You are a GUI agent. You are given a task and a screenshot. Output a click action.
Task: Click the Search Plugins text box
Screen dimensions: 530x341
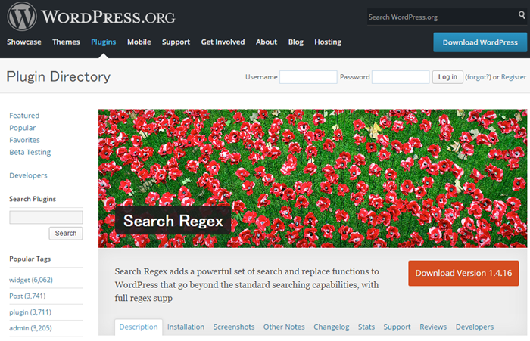coord(46,217)
